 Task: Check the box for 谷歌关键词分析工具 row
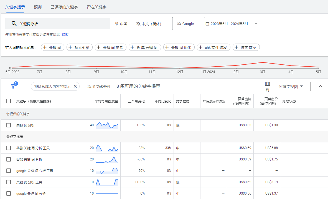pos(9,148)
